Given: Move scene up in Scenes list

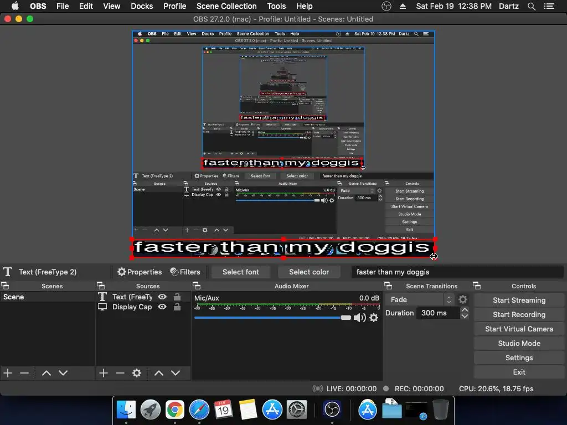Looking at the screenshot, I should 47,372.
